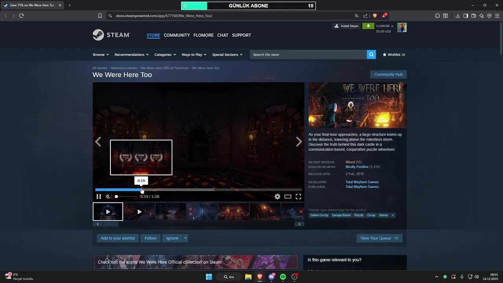Enter fullscreen video mode
The height and width of the screenshot is (283, 503).
[298, 197]
